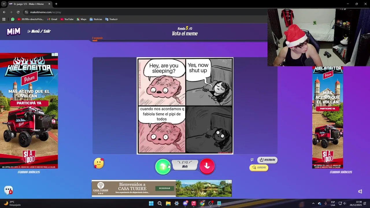Open the taskbar volume control
The width and height of the screenshot is (370, 208).
(344, 203)
